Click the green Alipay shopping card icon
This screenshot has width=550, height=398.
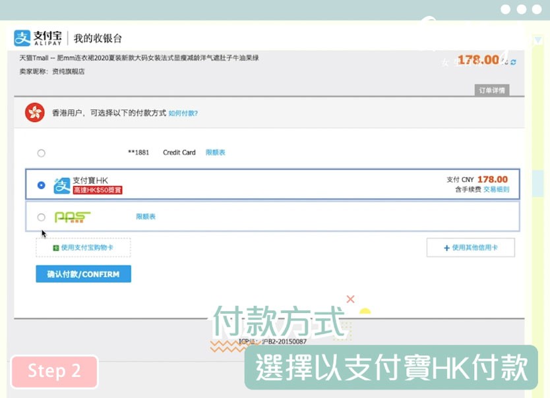[x=56, y=248]
